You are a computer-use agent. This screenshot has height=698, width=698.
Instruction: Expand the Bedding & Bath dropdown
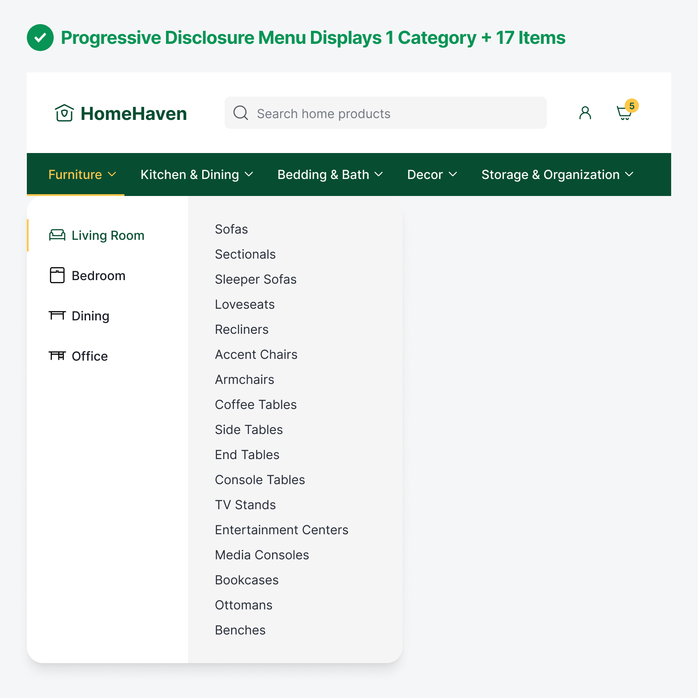pos(330,174)
